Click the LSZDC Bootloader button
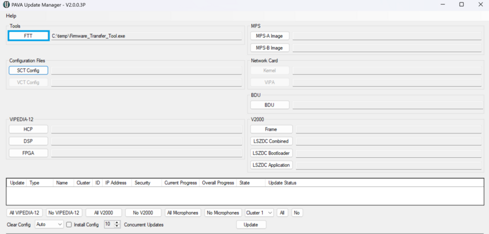This screenshot has width=489, height=234. click(x=271, y=153)
